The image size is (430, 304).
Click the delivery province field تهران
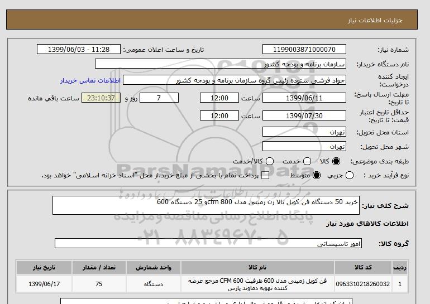tap(304, 132)
